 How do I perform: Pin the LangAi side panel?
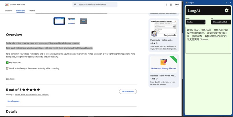coord(226,3)
